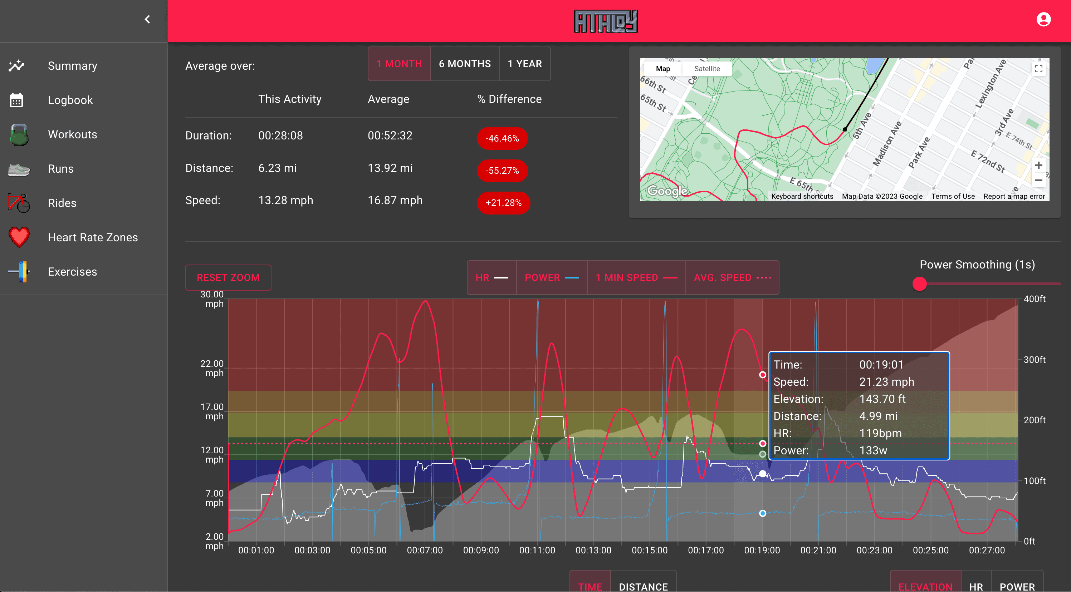Toggle the map fullscreen view
The width and height of the screenshot is (1071, 592).
coord(1038,69)
